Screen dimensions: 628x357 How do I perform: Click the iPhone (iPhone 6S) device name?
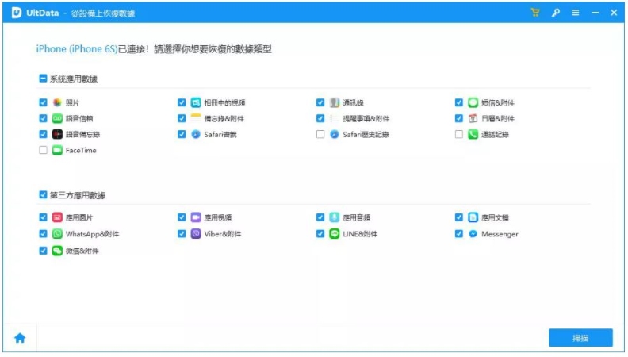77,49
